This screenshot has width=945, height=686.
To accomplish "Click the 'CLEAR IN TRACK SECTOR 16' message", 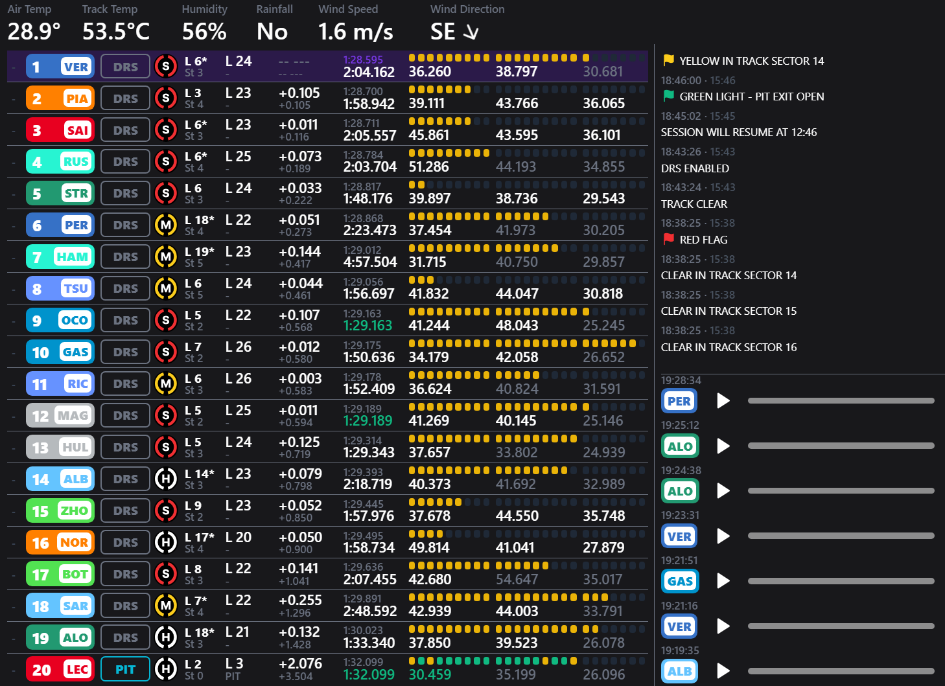I will coord(729,347).
